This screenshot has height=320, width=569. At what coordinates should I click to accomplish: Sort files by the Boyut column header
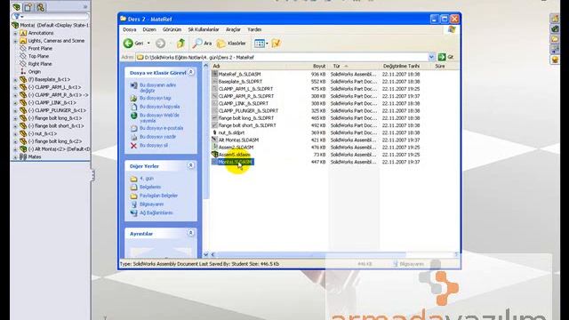coord(318,66)
